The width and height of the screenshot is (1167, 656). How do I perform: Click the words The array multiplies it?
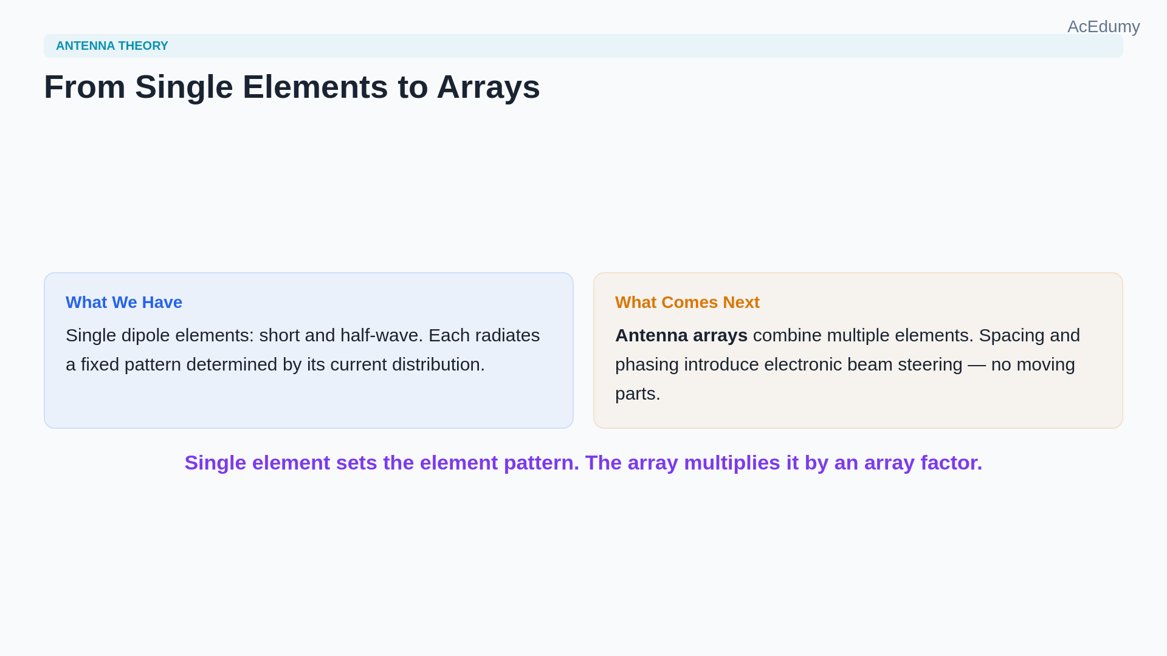[692, 463]
